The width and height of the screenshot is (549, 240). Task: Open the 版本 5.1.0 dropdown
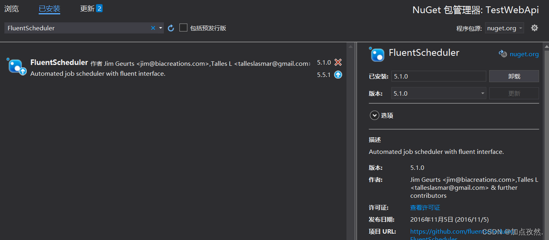click(x=439, y=93)
